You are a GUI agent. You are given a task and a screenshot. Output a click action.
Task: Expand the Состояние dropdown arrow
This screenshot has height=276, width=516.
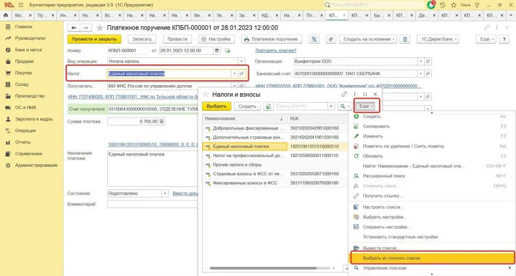click(165, 193)
